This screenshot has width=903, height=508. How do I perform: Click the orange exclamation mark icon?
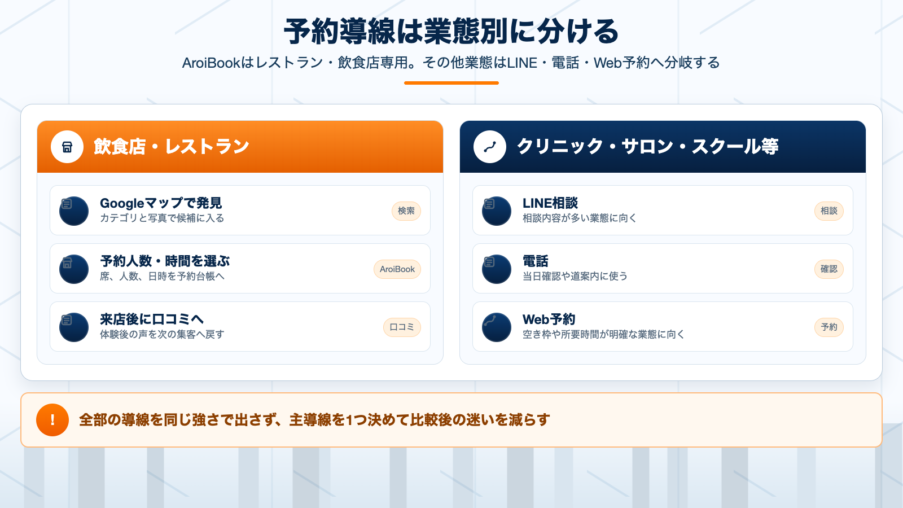(x=52, y=420)
